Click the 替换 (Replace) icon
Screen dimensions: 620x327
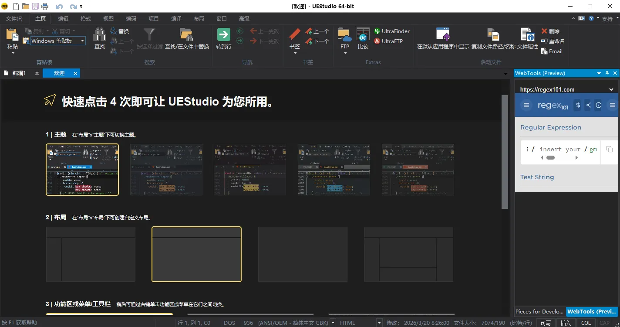tap(114, 31)
